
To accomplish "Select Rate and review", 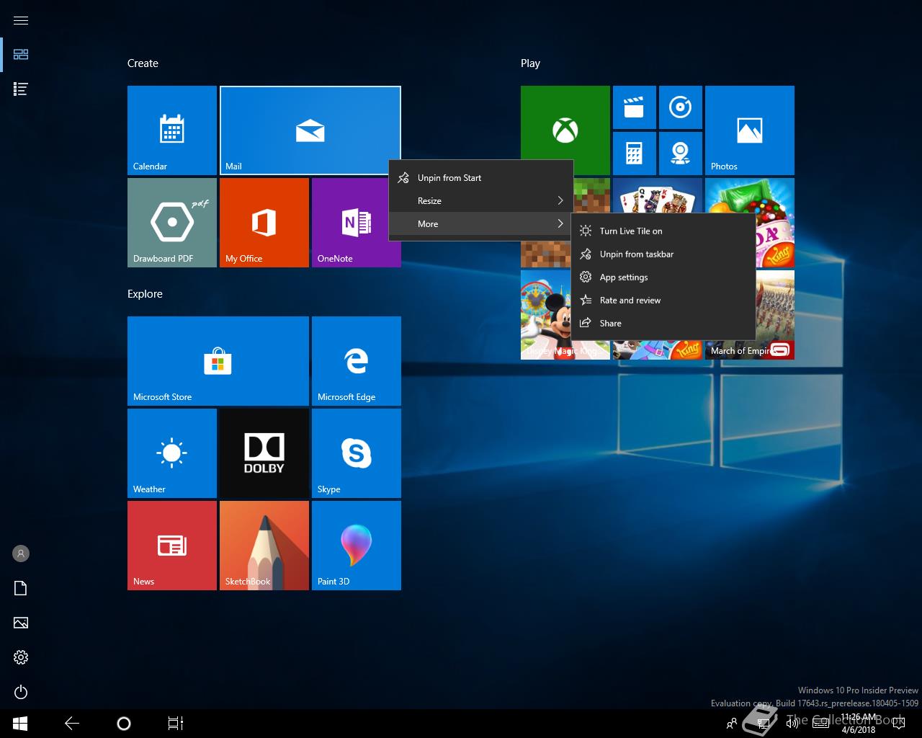I will coord(663,301).
